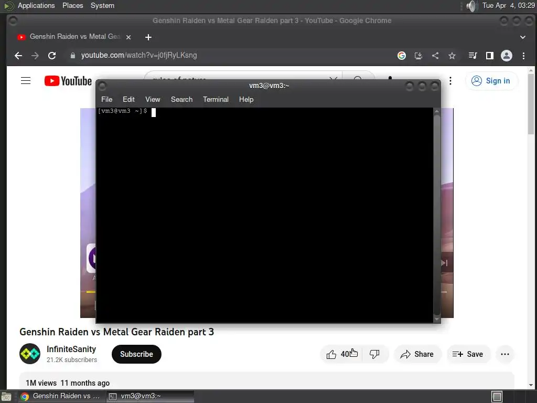Click the video's next button at right edge

(x=445, y=263)
